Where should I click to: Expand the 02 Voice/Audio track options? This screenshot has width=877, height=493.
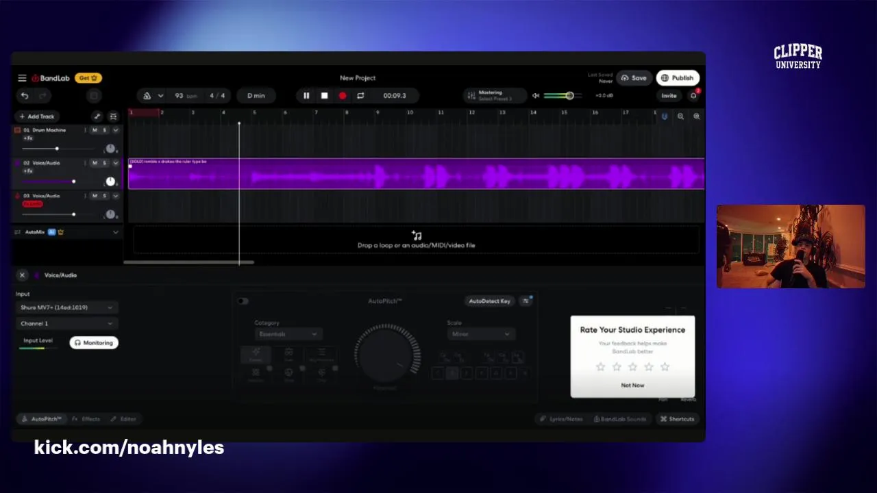(115, 163)
